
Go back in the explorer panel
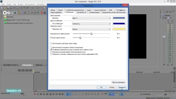(5, 13)
